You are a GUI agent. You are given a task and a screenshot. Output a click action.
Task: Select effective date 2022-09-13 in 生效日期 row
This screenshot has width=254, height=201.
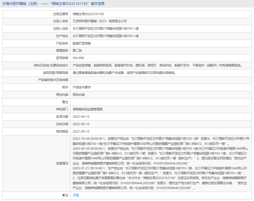click(81, 124)
